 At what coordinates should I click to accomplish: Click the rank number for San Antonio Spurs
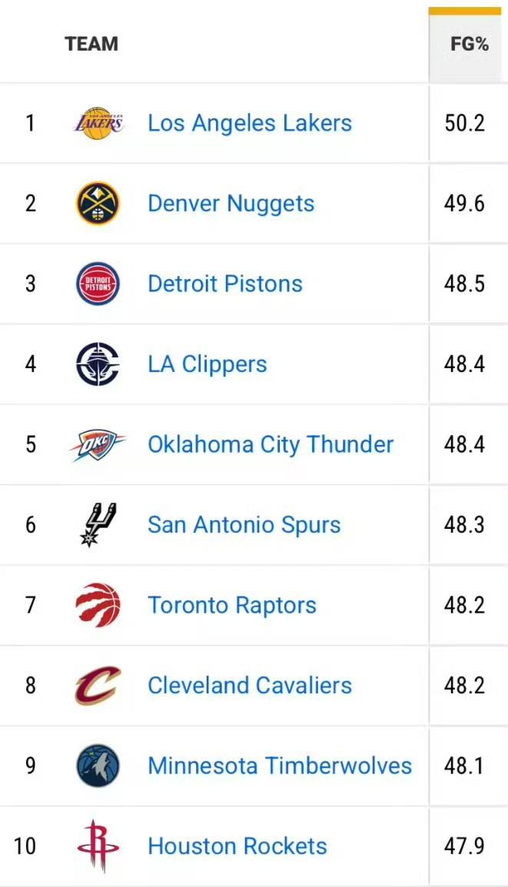click(x=29, y=524)
